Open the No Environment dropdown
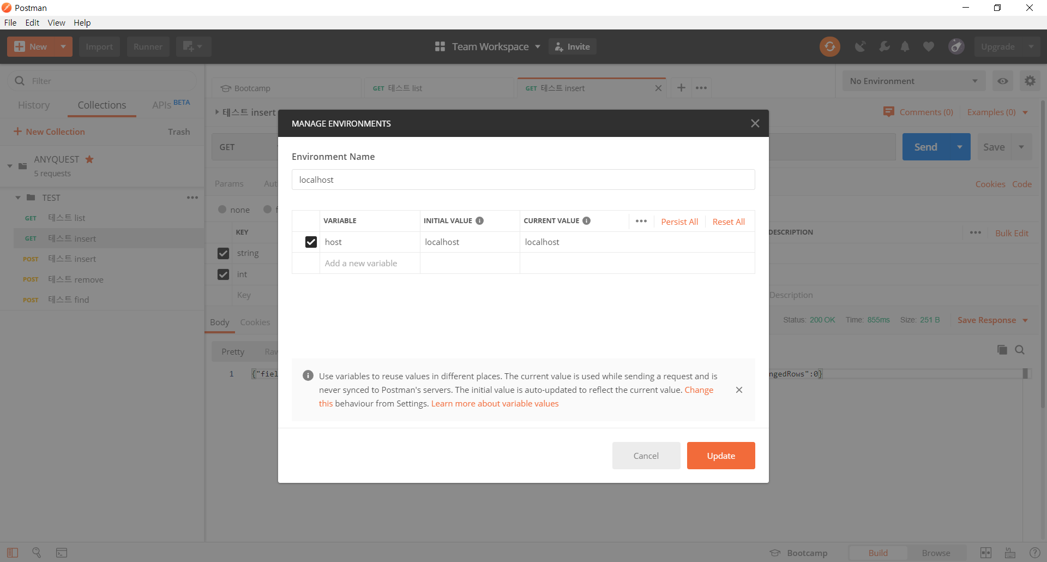 pos(914,81)
